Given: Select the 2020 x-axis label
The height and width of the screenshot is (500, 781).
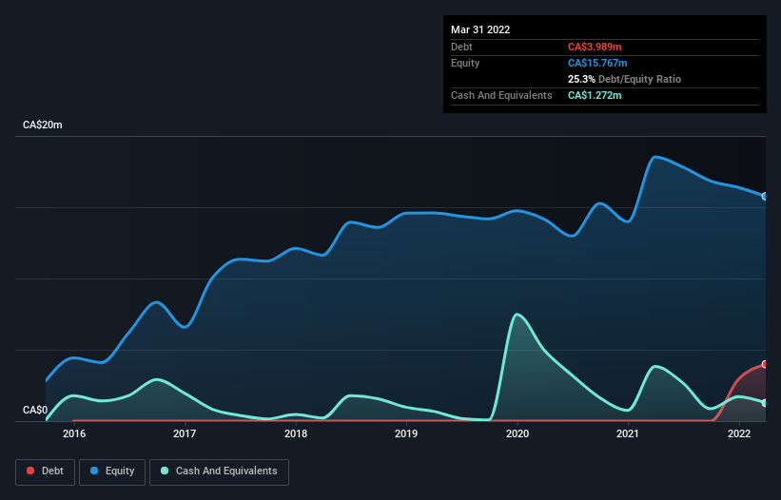Looking at the screenshot, I should (x=517, y=433).
